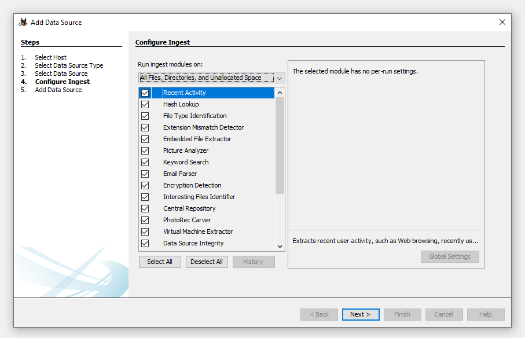
Task: Disable the Keyword Search checkbox
Action: click(145, 162)
